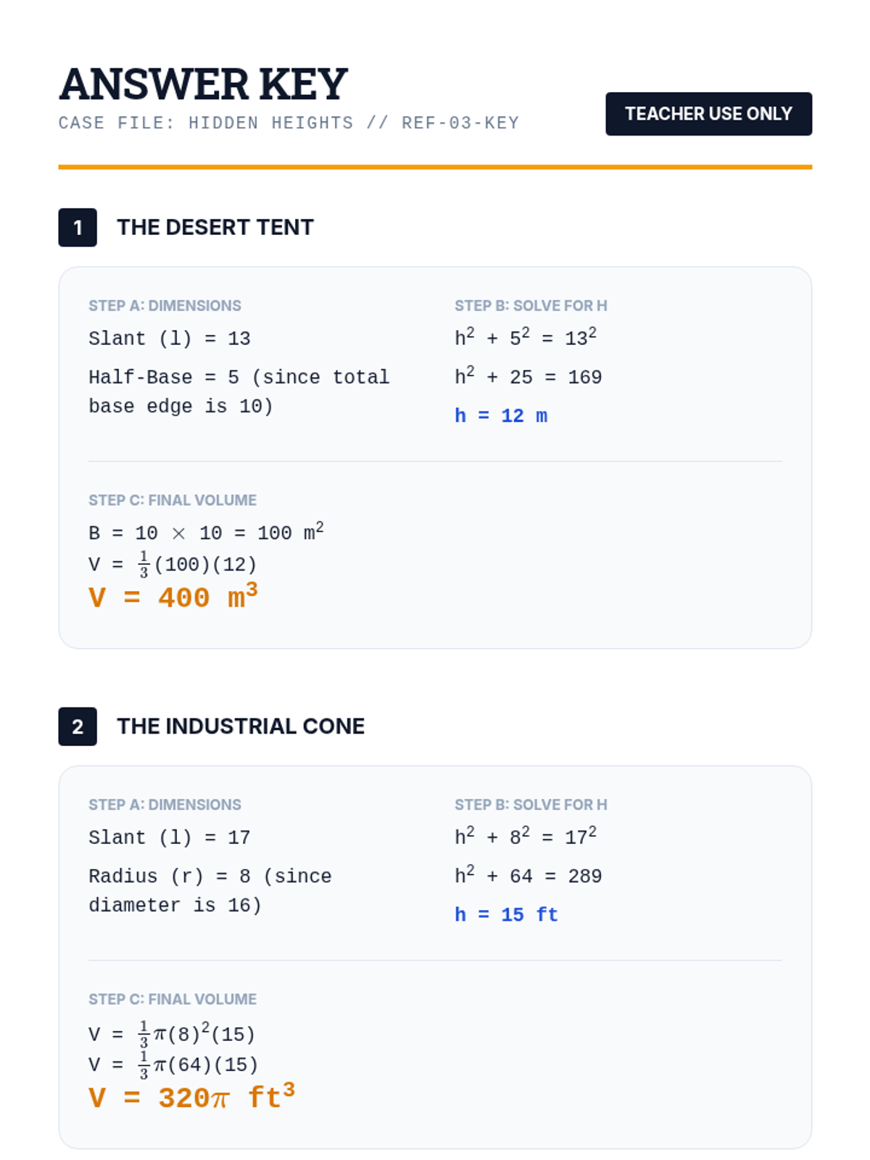The width and height of the screenshot is (870, 1160).
Task: Click the h² + 64 = 289 equation
Action: (x=528, y=876)
